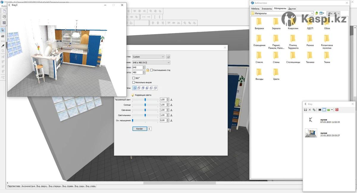Click the save icon in Kray panel

coord(306,110)
